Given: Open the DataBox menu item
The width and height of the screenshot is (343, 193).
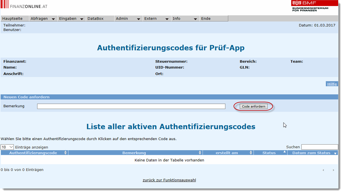Looking at the screenshot, I should [x=96, y=18].
